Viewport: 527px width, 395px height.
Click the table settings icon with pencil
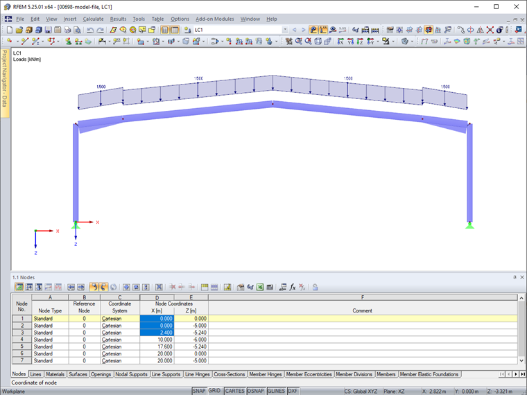coord(227,287)
